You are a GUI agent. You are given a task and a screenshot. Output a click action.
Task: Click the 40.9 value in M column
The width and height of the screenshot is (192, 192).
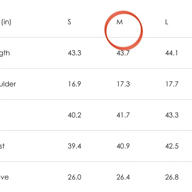click(x=123, y=146)
